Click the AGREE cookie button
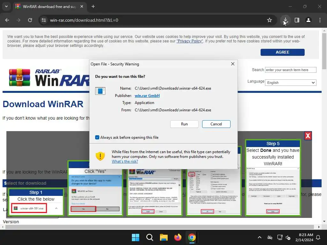The image size is (327, 245). [x=282, y=52]
